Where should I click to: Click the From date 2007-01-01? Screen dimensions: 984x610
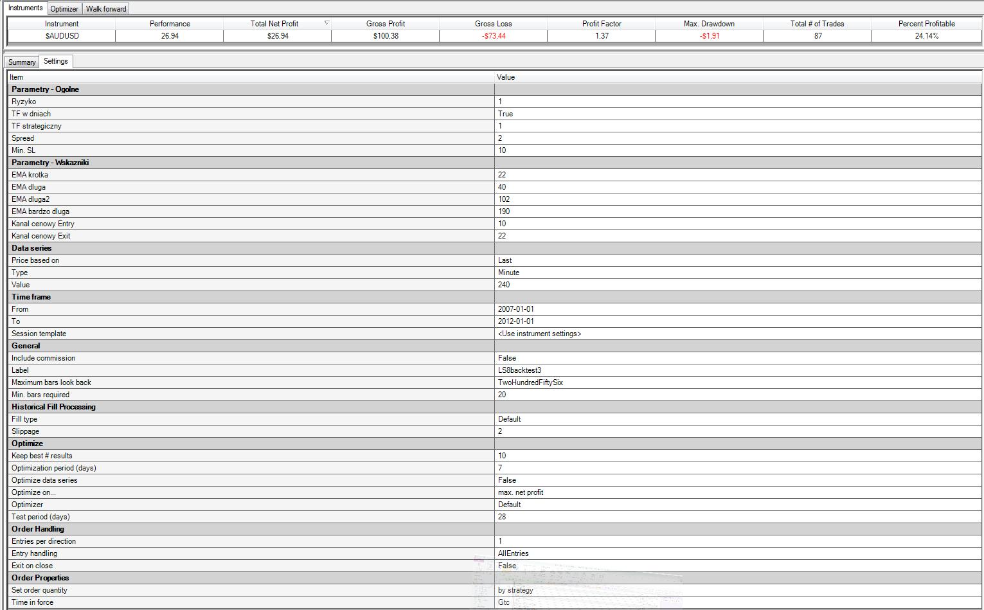515,309
